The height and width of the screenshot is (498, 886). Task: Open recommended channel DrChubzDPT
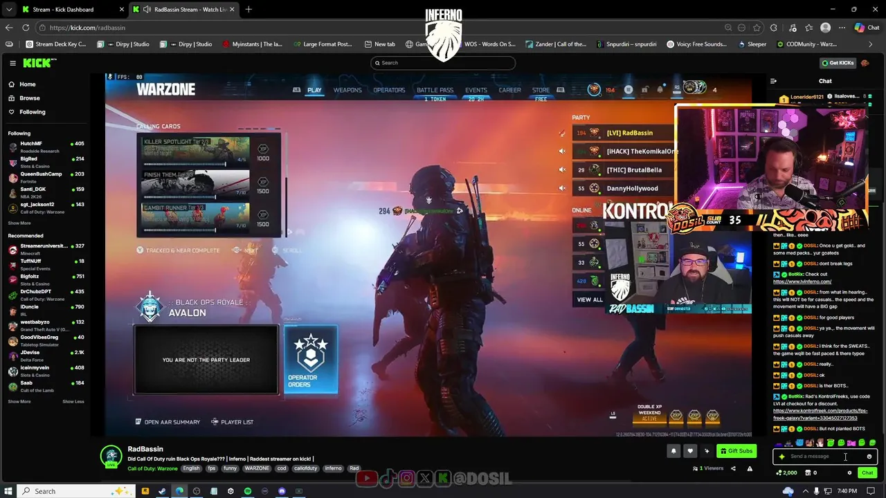point(46,295)
